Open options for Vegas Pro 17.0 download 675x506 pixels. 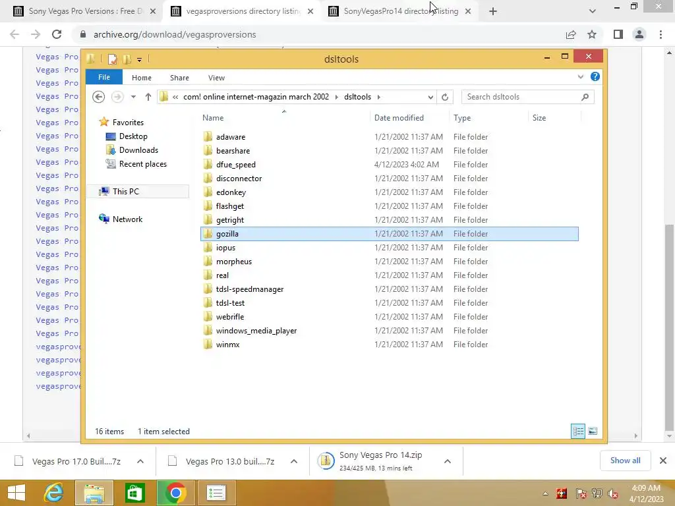click(x=140, y=461)
